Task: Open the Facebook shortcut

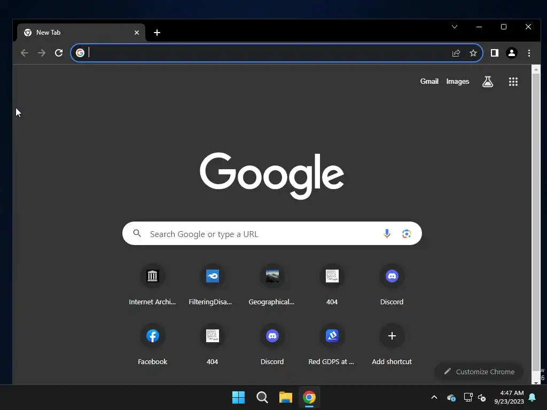Action: [x=152, y=345]
